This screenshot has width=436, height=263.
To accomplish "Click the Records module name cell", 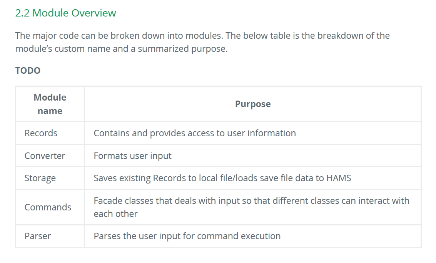I will 50,133.
